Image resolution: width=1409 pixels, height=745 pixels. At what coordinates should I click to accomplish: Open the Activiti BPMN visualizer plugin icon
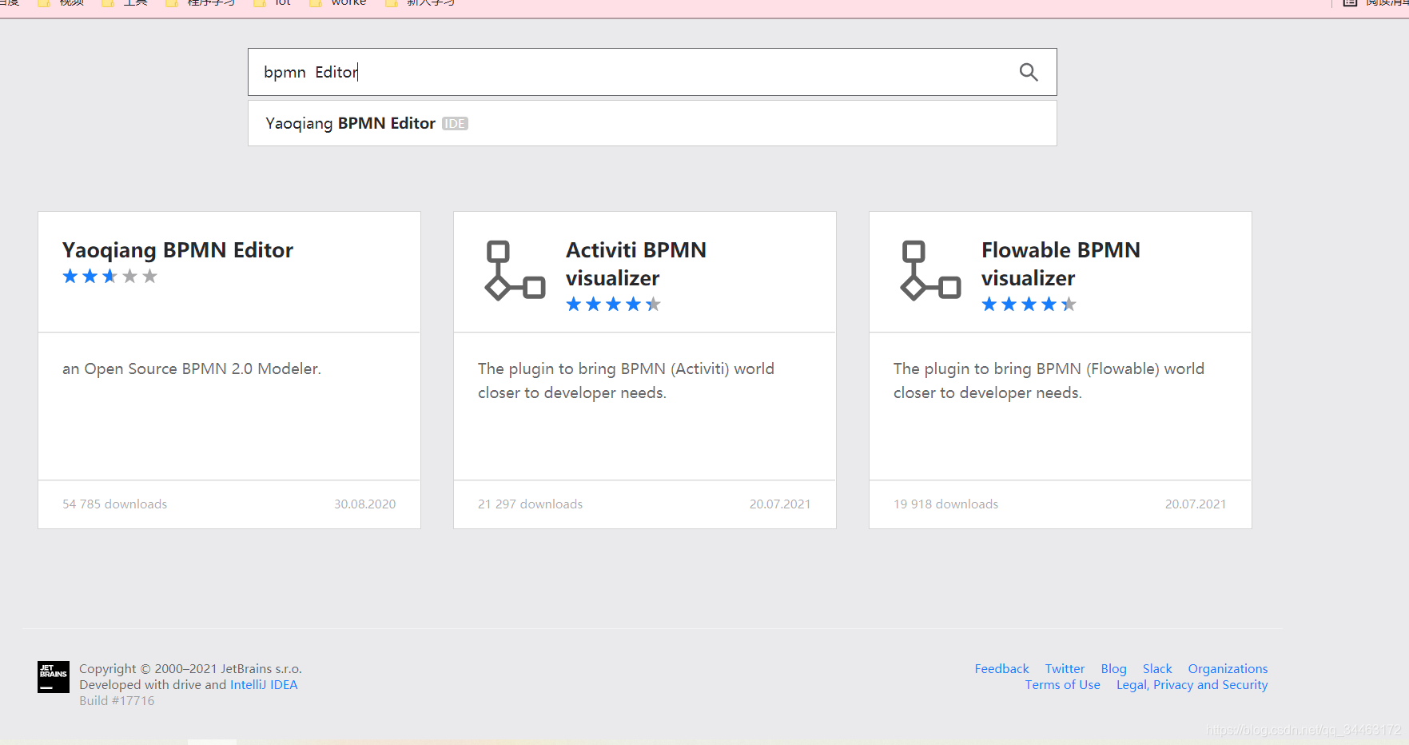515,270
